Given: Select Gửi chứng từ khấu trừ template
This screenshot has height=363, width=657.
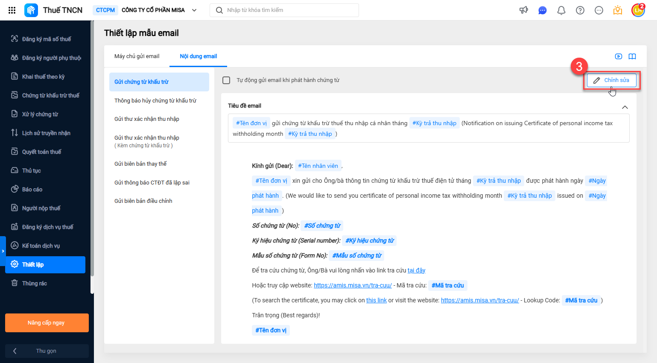Looking at the screenshot, I should click(x=159, y=82).
